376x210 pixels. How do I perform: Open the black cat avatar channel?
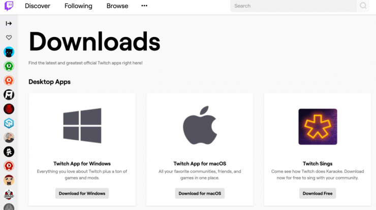9,52
